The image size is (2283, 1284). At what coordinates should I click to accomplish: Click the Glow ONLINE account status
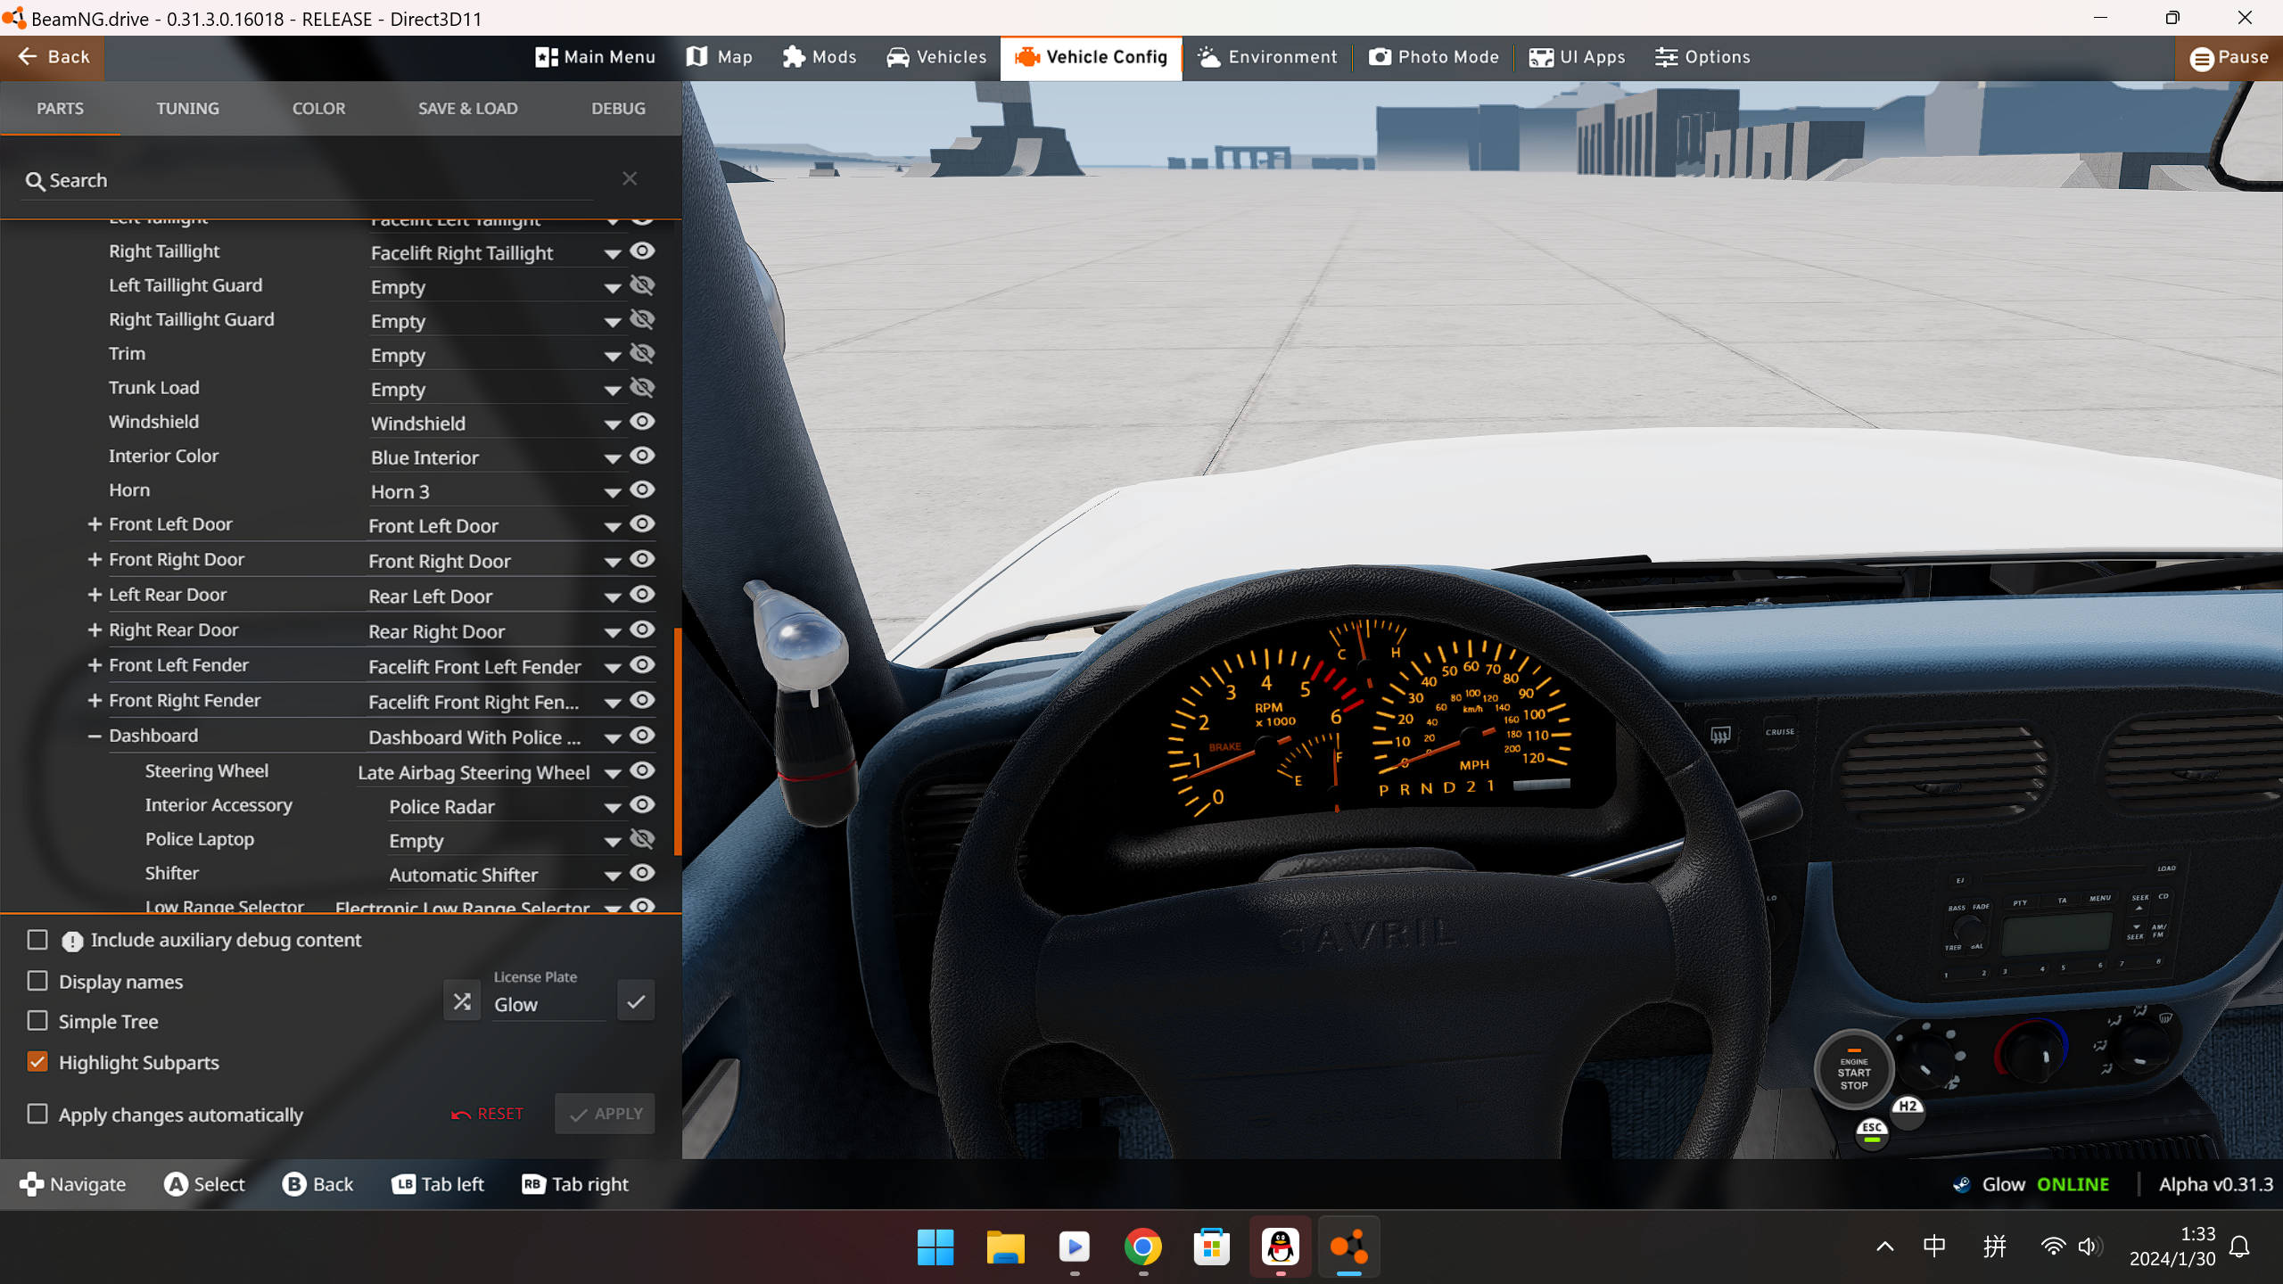coord(2031,1184)
